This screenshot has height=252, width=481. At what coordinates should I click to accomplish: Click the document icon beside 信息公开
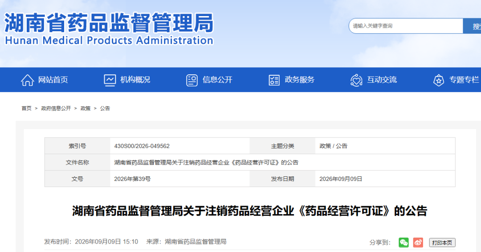(192, 80)
